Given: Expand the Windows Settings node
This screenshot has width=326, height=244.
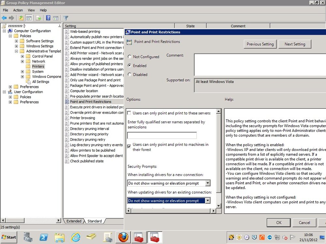Looking at the screenshot, I should click(x=16, y=46).
